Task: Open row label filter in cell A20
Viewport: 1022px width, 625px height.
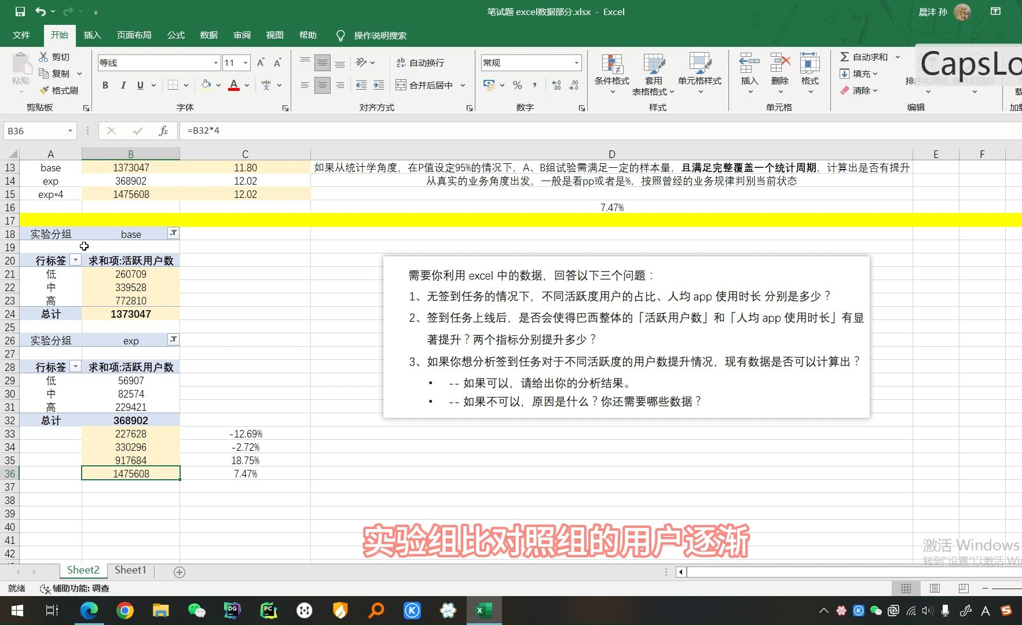Action: coord(75,260)
